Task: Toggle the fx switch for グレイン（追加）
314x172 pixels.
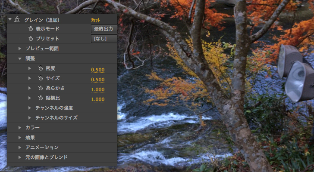Action: pyautogui.click(x=17, y=19)
